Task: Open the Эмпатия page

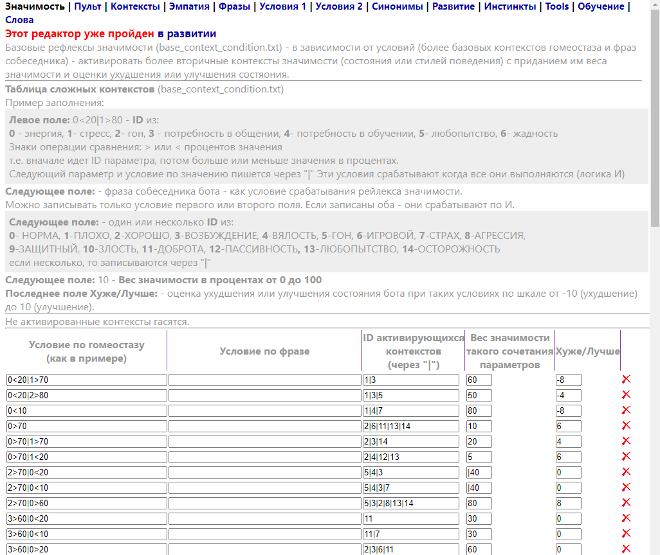Action: click(189, 6)
